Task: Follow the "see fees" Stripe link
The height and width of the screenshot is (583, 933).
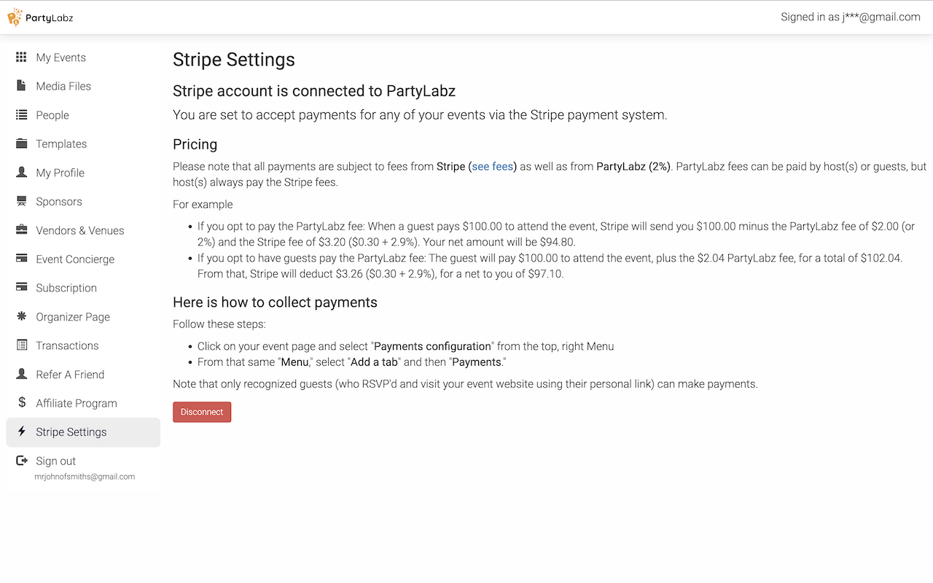Action: (x=493, y=166)
